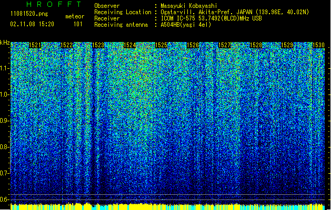Click the Receiving antenna label
Screen dimensions: 331x210
click(x=121, y=25)
